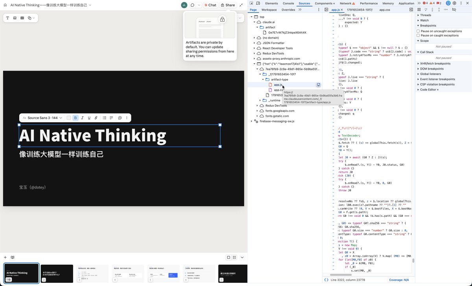
Task: Switch to the Console tab
Action: 288,3
